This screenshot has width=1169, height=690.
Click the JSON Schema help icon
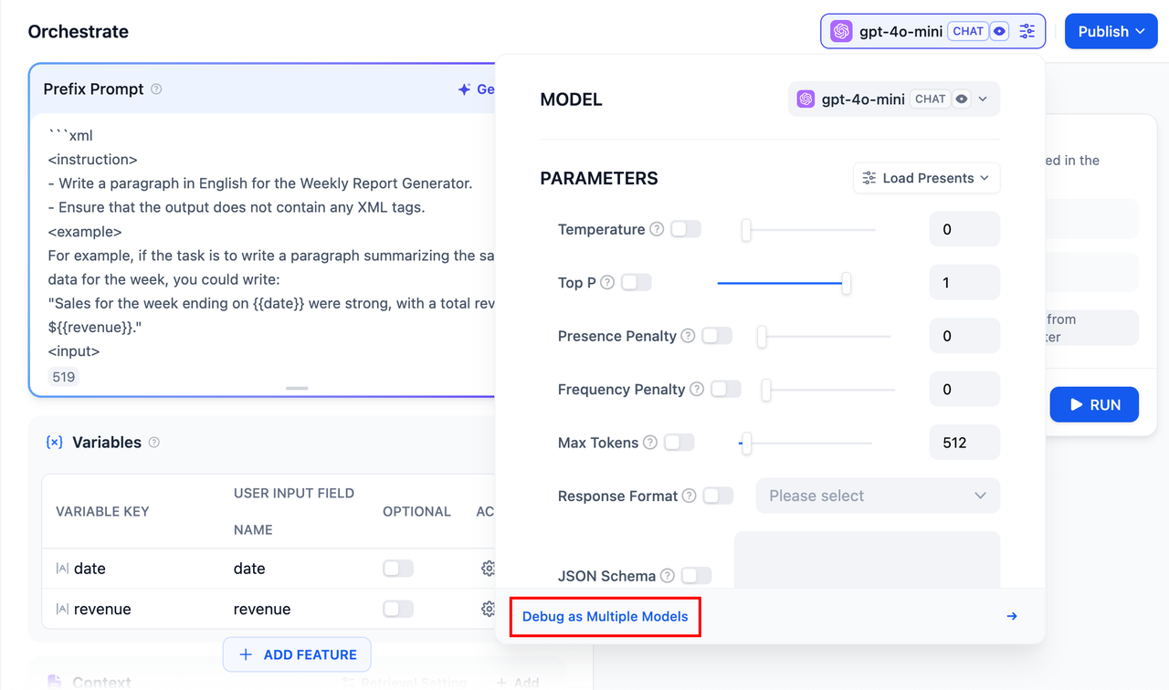coord(668,576)
